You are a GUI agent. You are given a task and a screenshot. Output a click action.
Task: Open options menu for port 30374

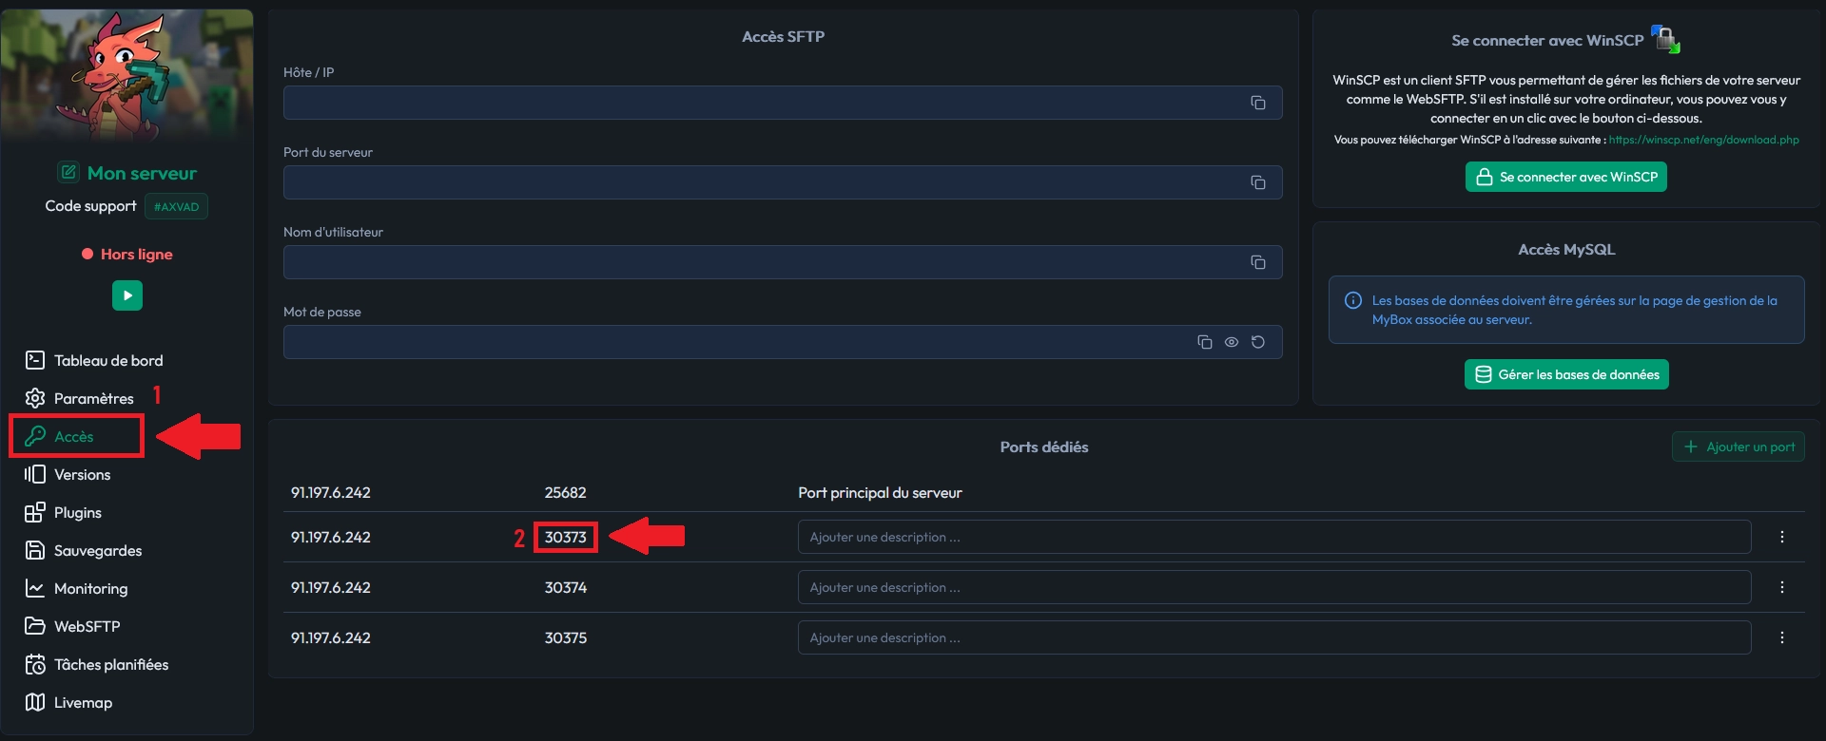click(1781, 587)
